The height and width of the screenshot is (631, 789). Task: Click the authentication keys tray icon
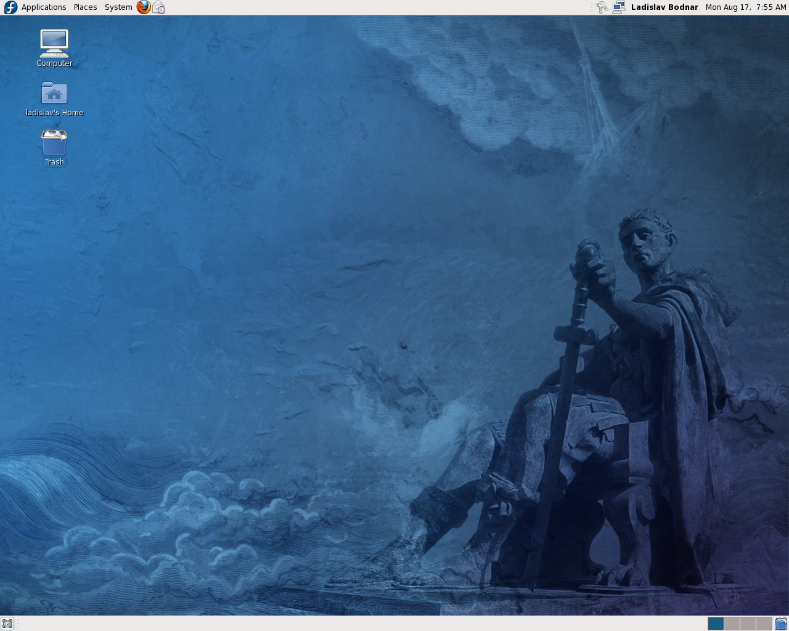pos(602,7)
